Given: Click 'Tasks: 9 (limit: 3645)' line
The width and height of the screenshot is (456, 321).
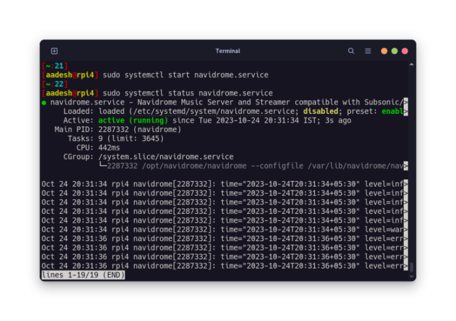Looking at the screenshot, I should 116,138.
